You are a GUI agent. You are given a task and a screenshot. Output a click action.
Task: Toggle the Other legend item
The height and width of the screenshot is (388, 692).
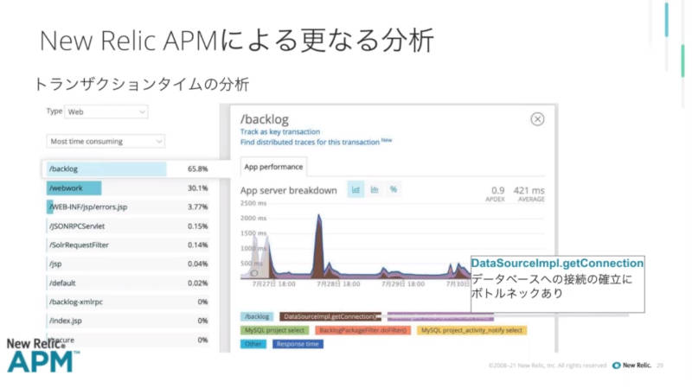coord(253,344)
